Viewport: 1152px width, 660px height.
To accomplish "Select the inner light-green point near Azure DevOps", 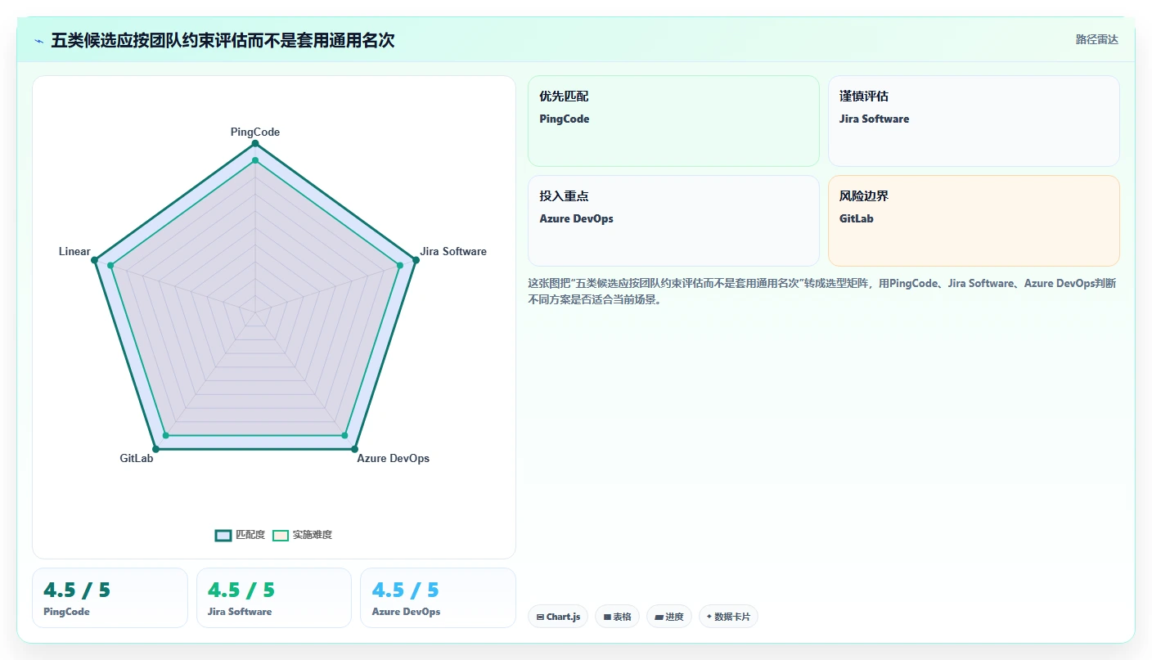I will click(344, 436).
